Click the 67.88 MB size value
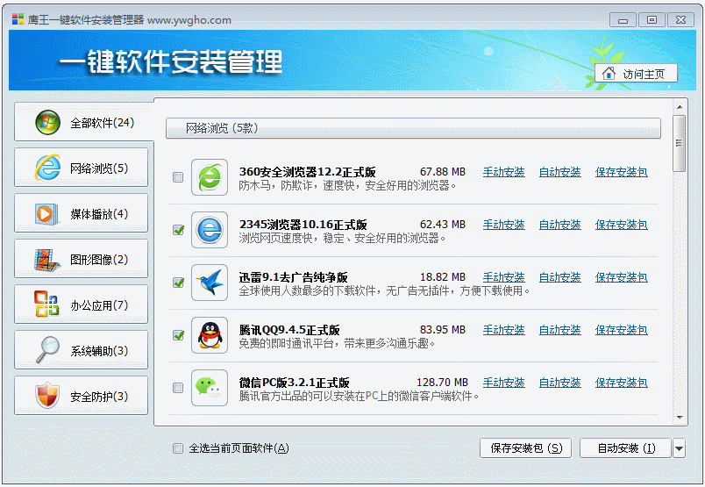The height and width of the screenshot is (487, 705). click(x=443, y=172)
